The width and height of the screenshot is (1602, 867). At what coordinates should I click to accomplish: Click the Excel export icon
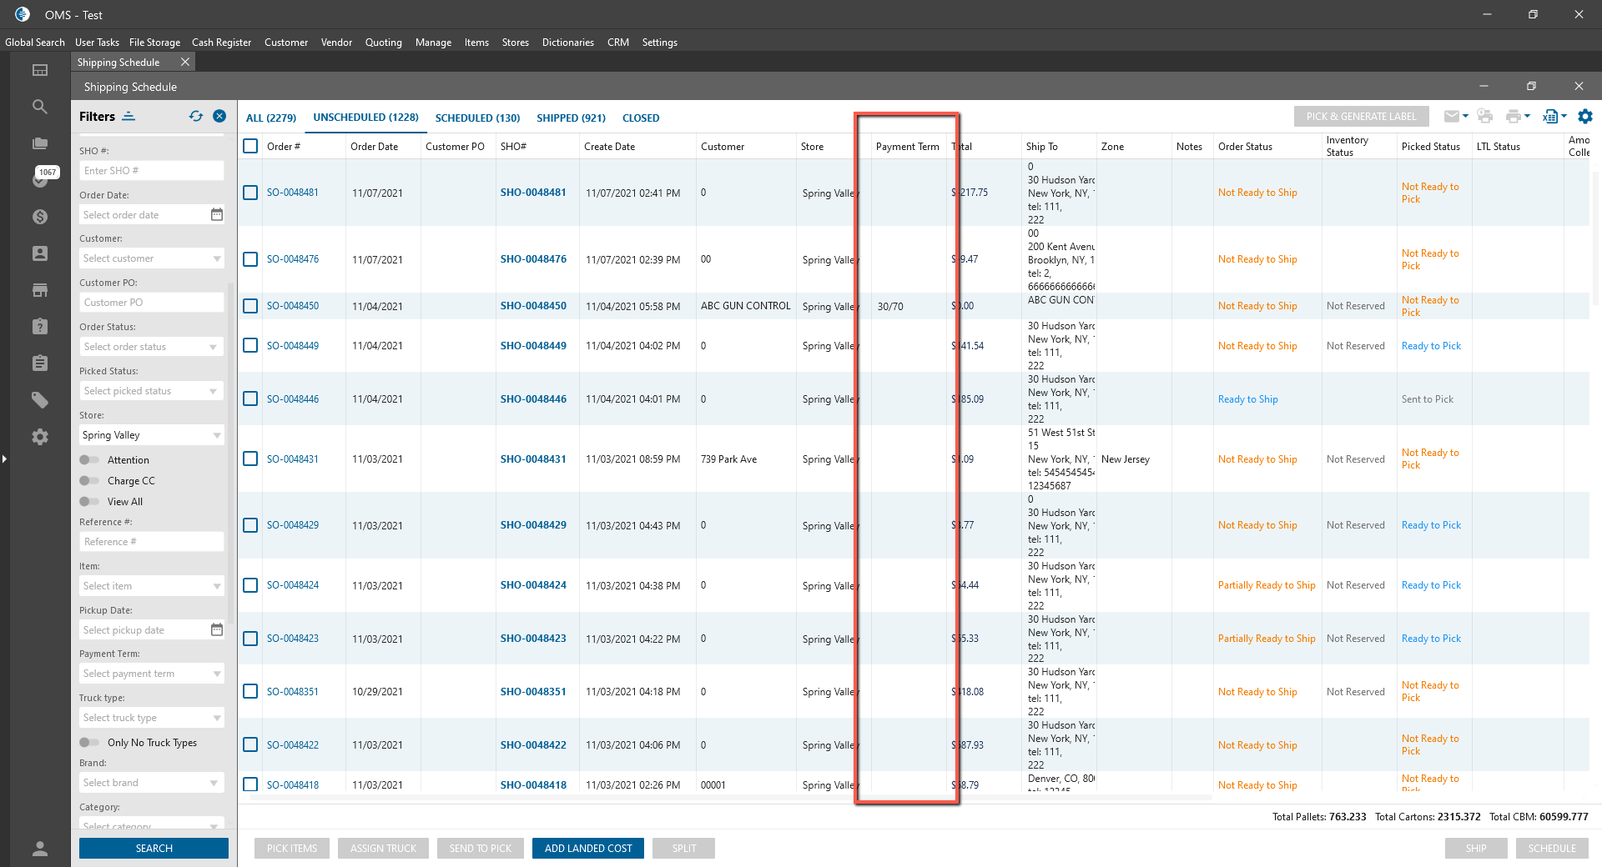1550,117
